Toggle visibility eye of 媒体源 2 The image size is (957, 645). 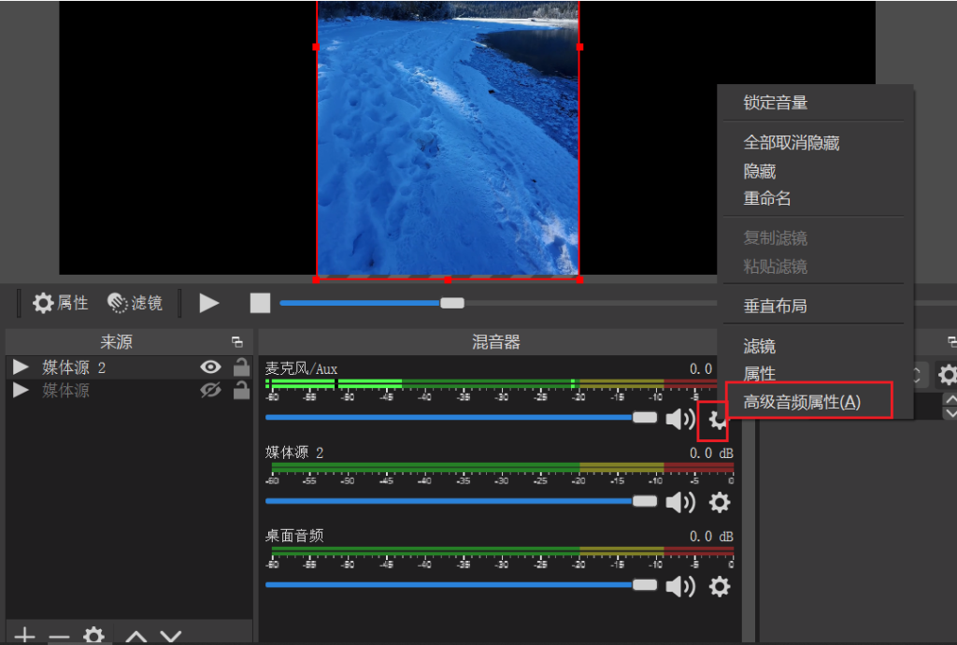[210, 366]
